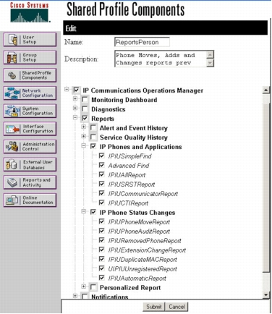The height and width of the screenshot is (314, 272).
Task: Open Shared Profile Components from sidebar
Action: (x=30, y=75)
